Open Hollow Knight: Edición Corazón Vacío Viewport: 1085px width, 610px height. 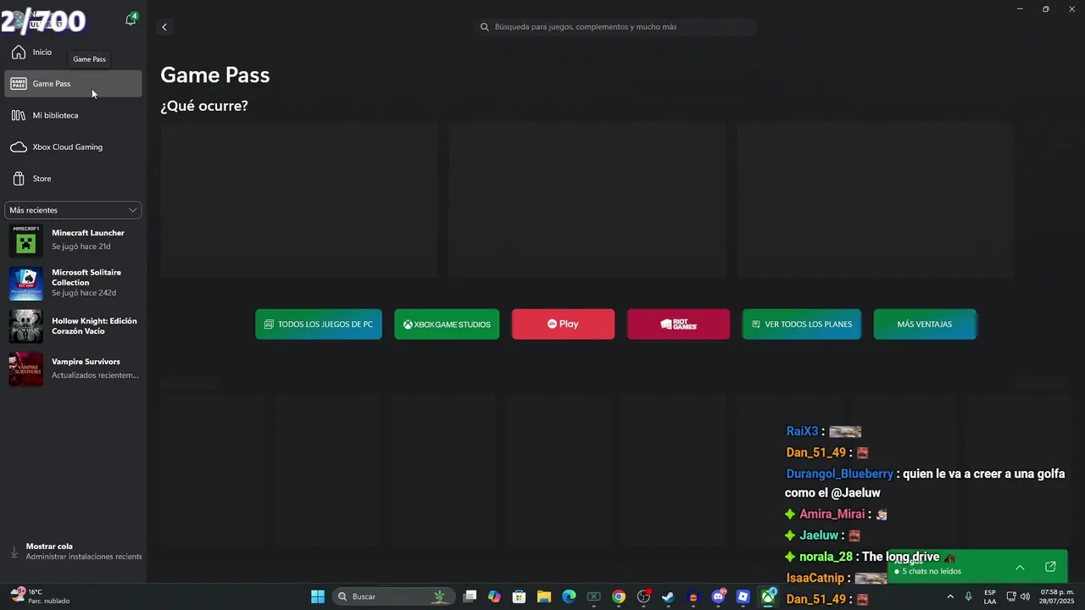73,326
